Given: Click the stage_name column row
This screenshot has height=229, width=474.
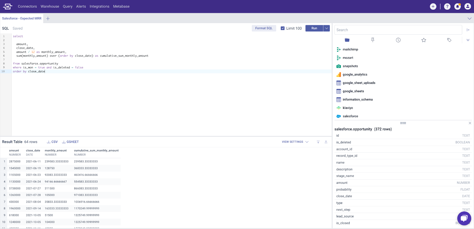Looking at the screenshot, I should coord(403,176).
